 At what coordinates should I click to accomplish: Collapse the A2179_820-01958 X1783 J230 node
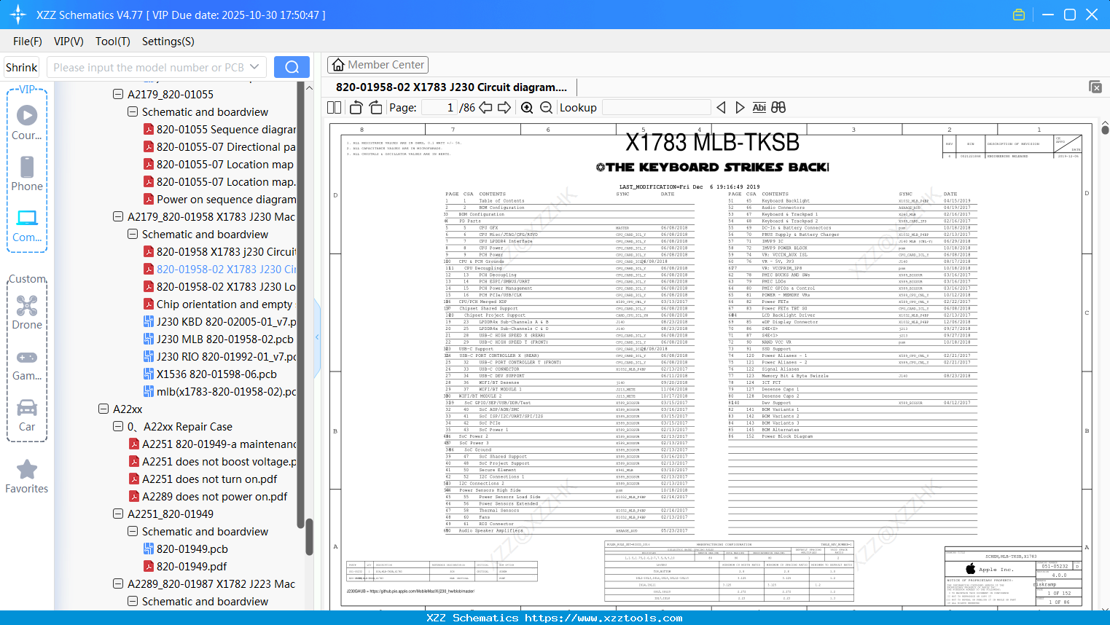point(118,216)
